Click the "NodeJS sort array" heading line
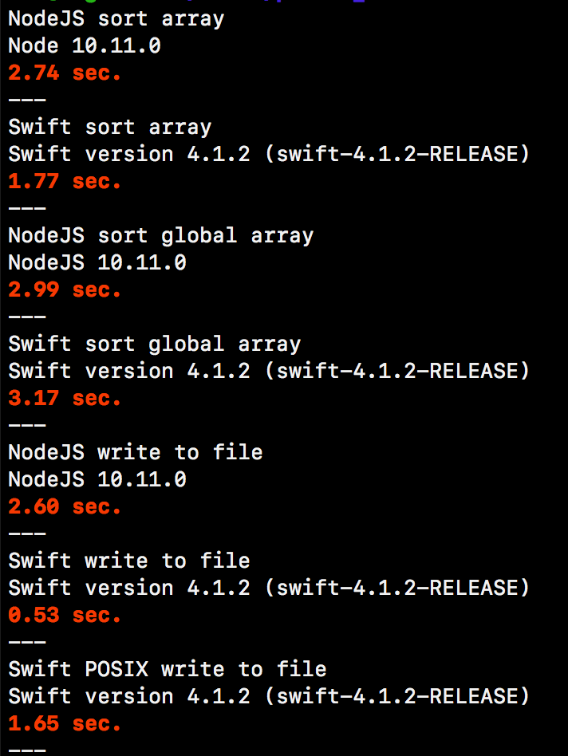The height and width of the screenshot is (756, 568). (x=116, y=19)
